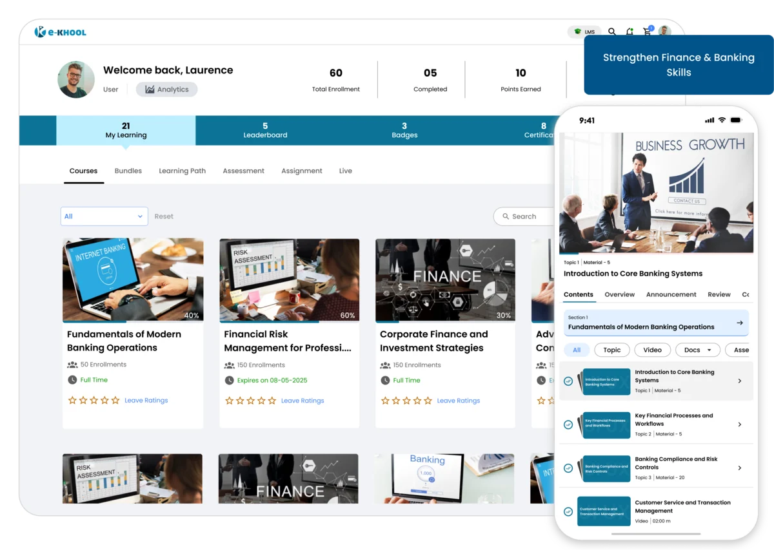The width and height of the screenshot is (774, 550).
Task: Mark Introduction to Core Banking Systems complete
Action: (568, 381)
